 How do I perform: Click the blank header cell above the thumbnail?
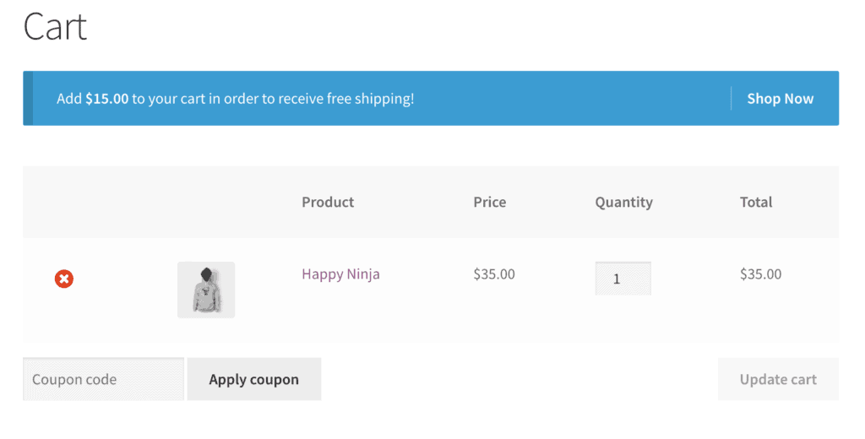[x=206, y=202]
